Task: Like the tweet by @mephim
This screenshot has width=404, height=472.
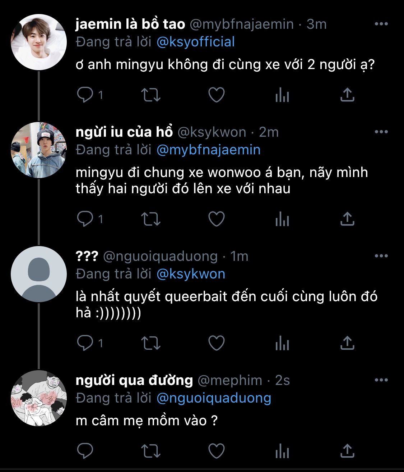Action: point(217,451)
